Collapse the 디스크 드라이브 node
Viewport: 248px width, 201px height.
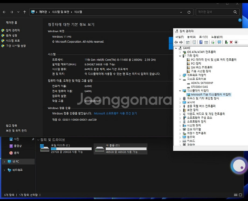(180, 79)
